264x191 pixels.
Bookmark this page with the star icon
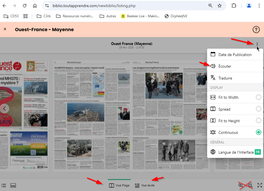[x=220, y=6]
